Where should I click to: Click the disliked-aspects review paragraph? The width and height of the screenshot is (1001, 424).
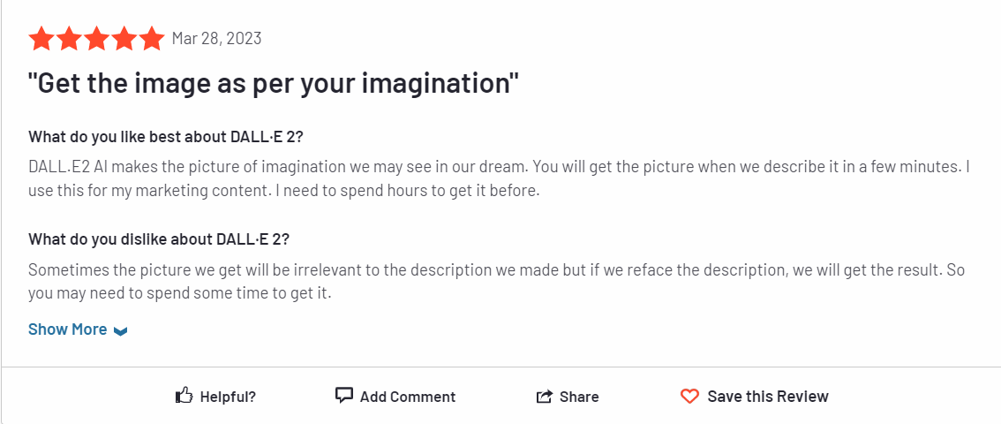click(497, 283)
